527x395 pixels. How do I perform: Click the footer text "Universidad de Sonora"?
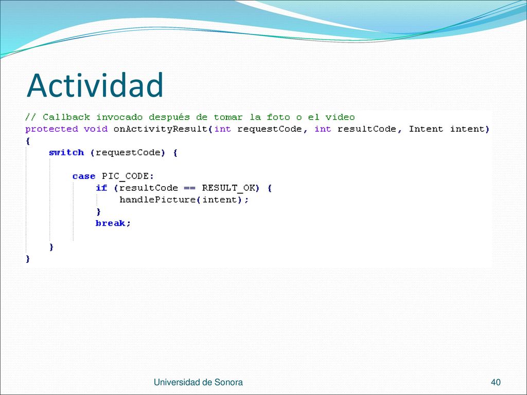click(198, 382)
